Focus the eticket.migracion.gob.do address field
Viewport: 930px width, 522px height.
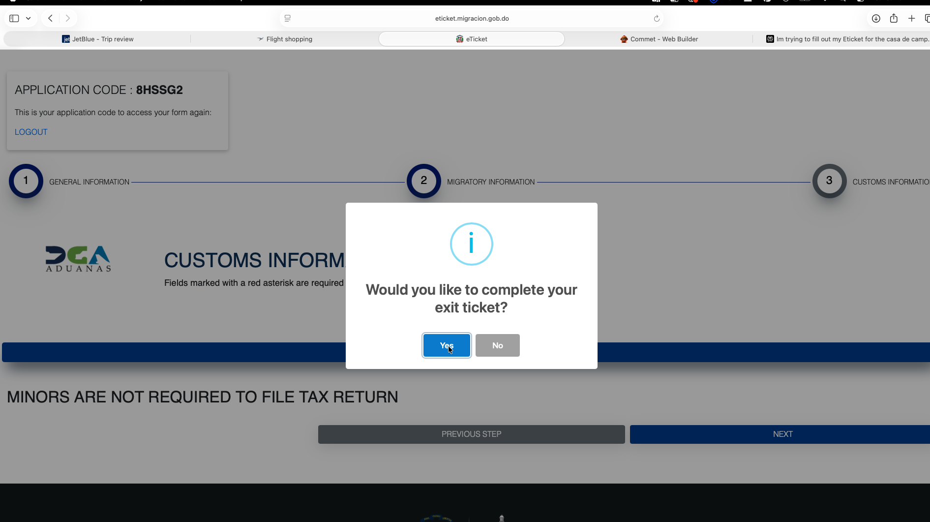(x=472, y=18)
